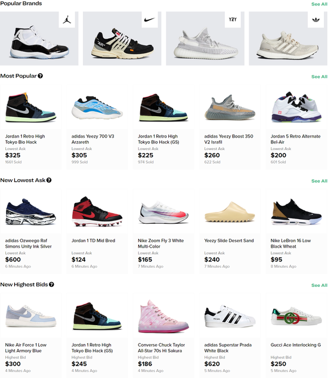Select the Nike swoosh brand icon
Image resolution: width=328 pixels, height=378 pixels.
coord(150,20)
